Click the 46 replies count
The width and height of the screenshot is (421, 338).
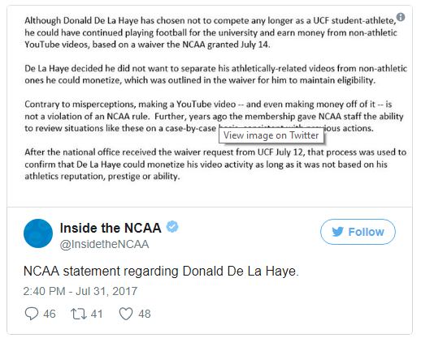(50, 314)
